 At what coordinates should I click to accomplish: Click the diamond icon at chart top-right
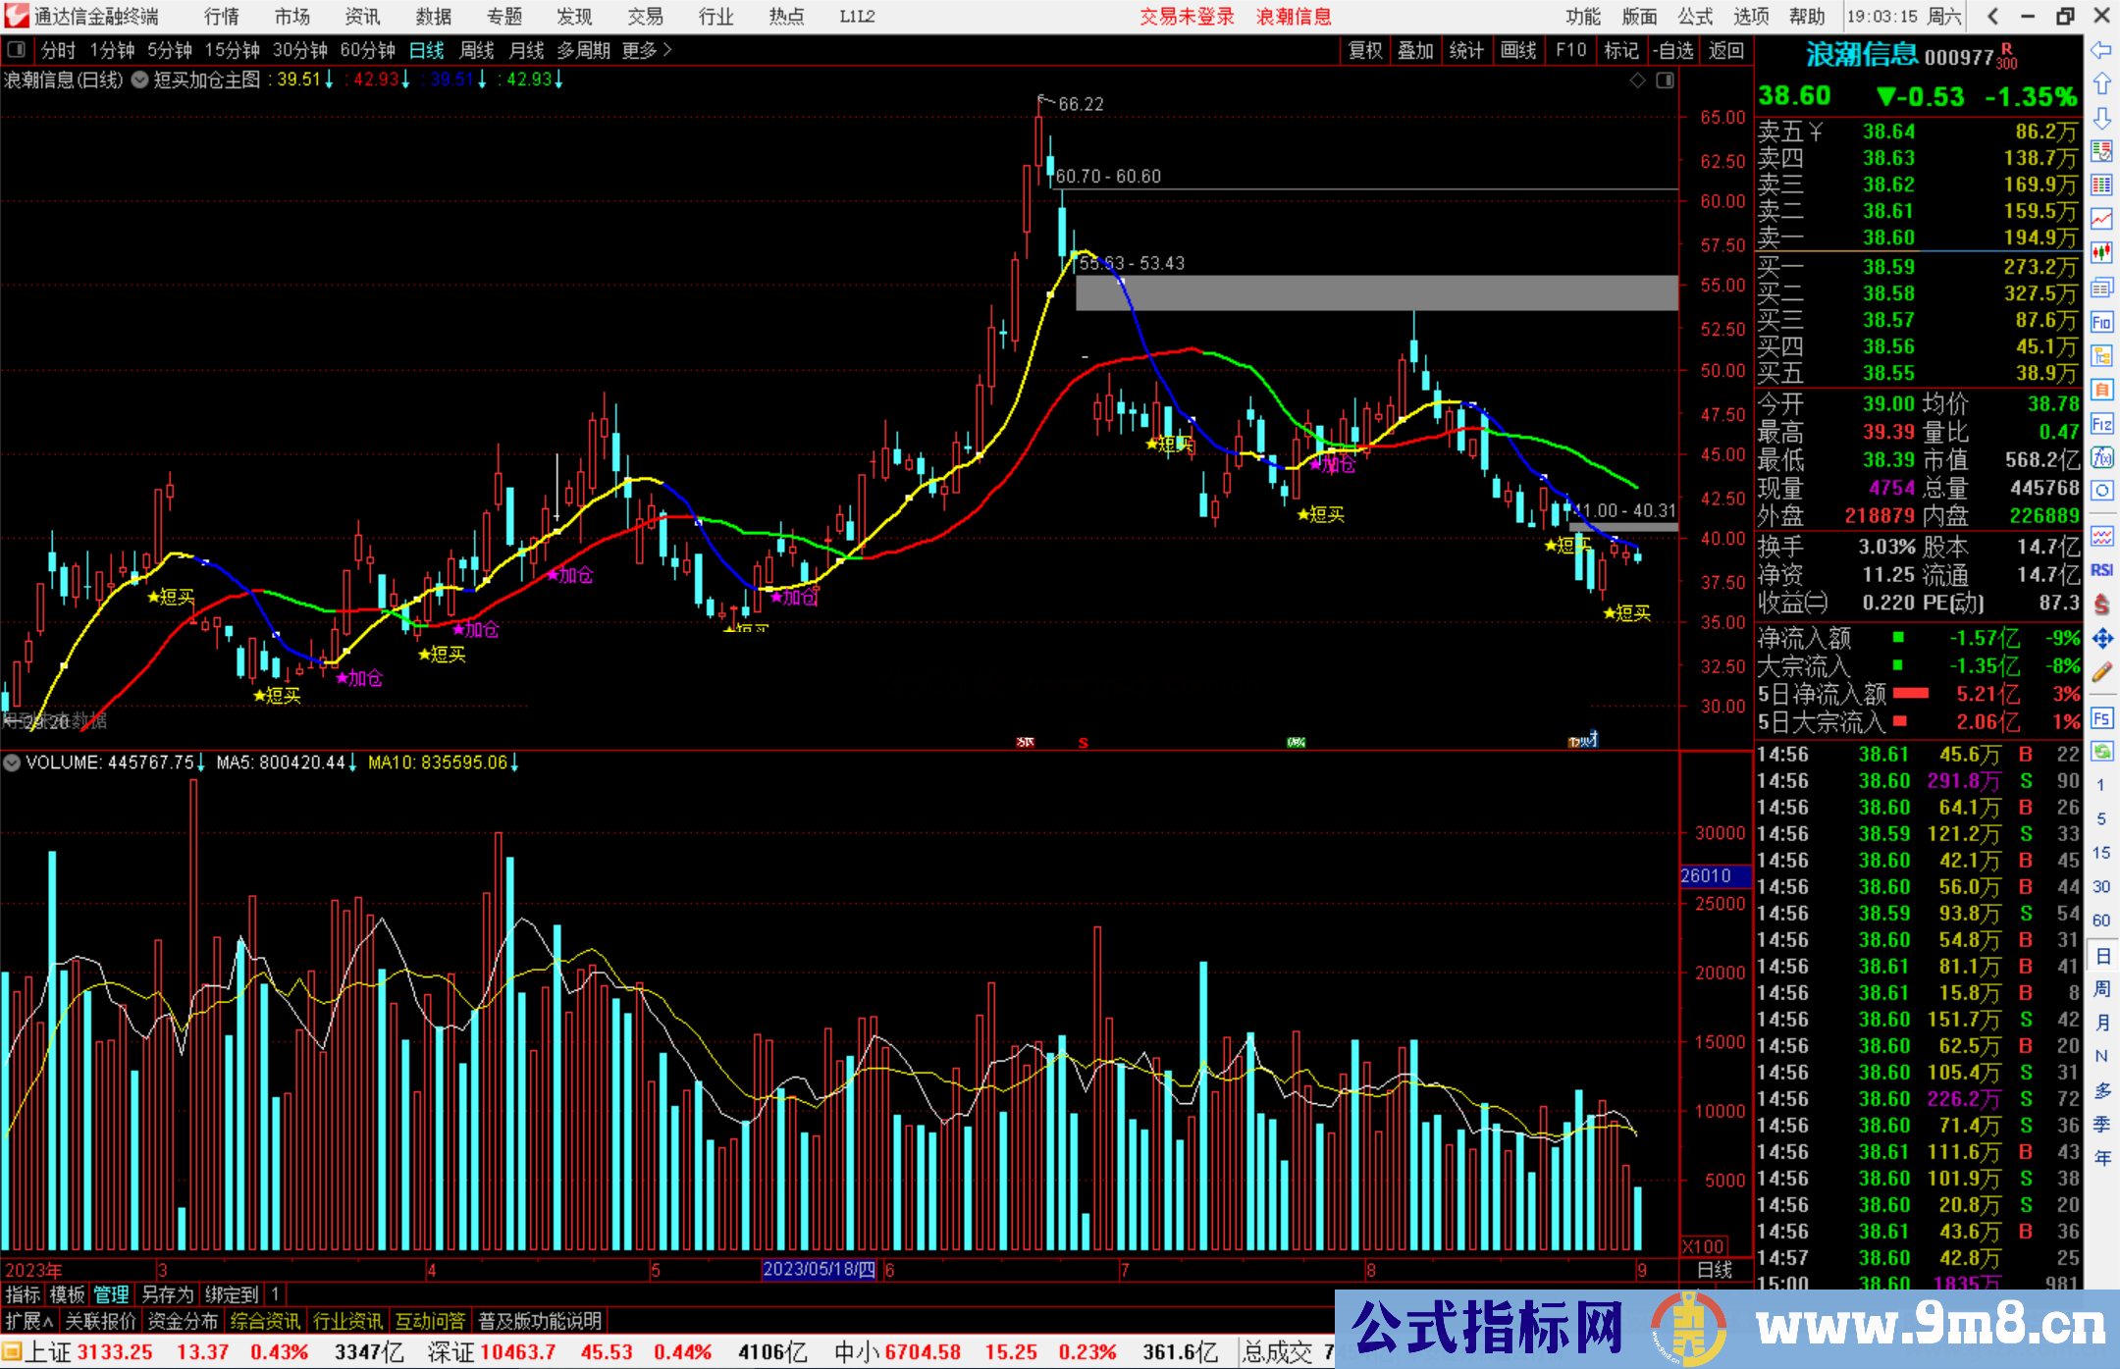coord(1637,80)
